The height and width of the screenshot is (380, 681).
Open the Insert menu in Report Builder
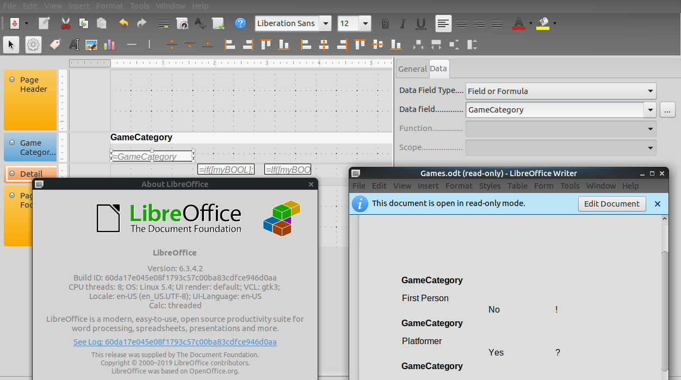click(x=79, y=6)
